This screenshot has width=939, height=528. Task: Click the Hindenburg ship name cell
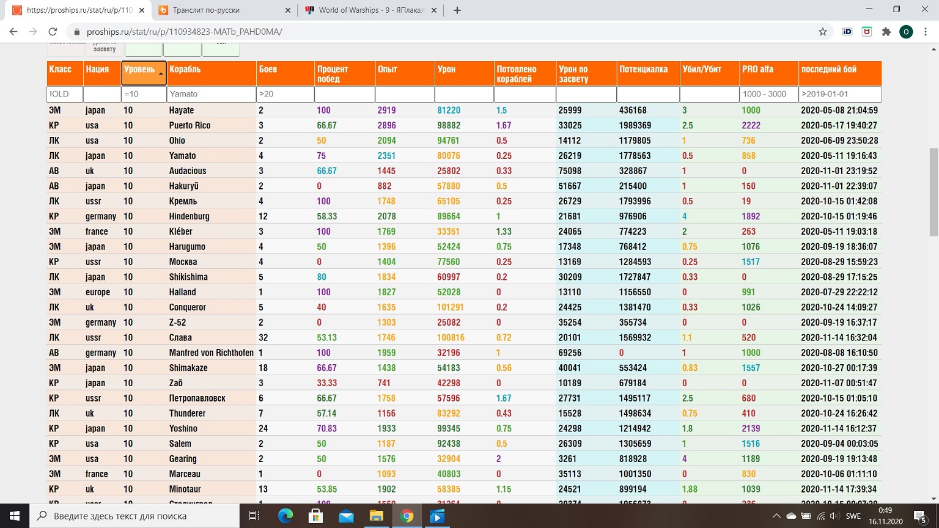click(190, 216)
